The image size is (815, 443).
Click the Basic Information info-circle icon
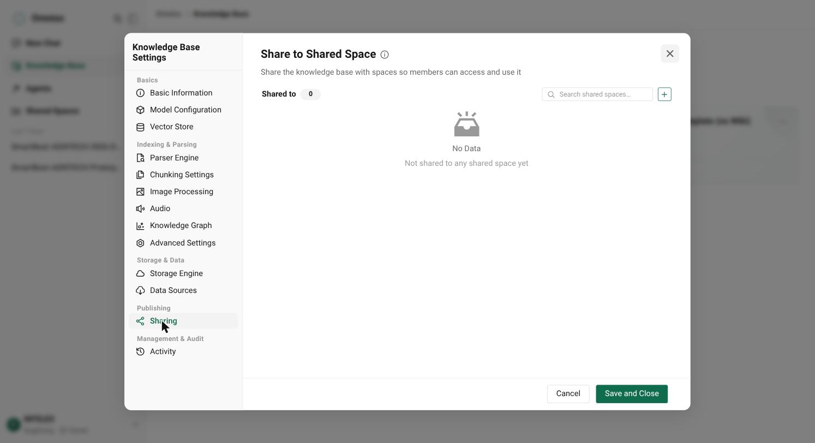[x=140, y=93]
